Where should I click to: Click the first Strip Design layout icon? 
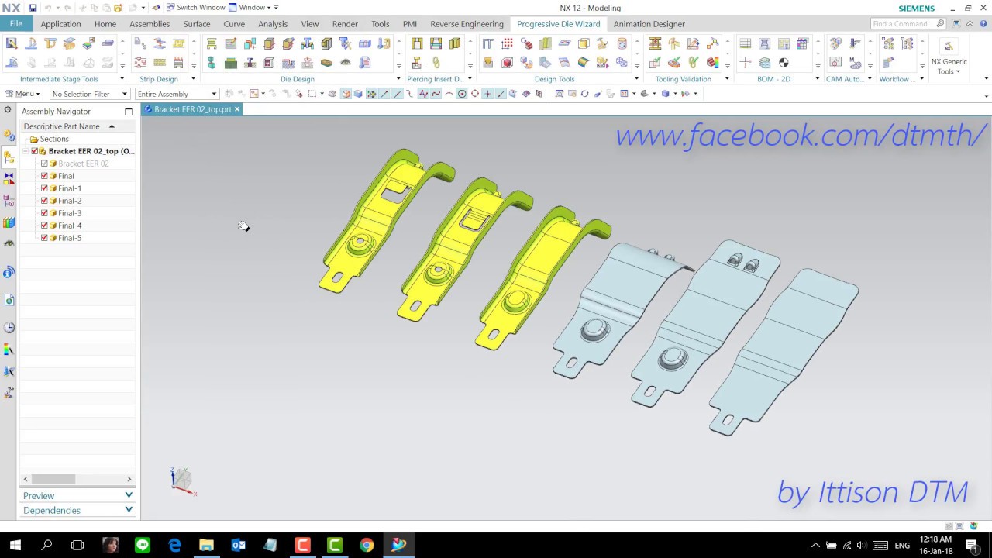click(x=140, y=43)
